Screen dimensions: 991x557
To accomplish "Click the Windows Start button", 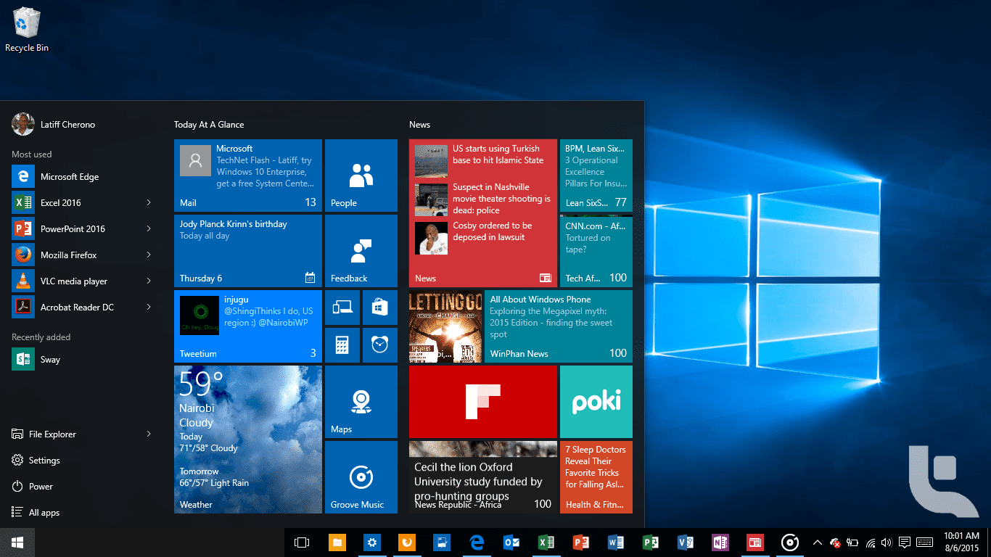I will click(17, 542).
